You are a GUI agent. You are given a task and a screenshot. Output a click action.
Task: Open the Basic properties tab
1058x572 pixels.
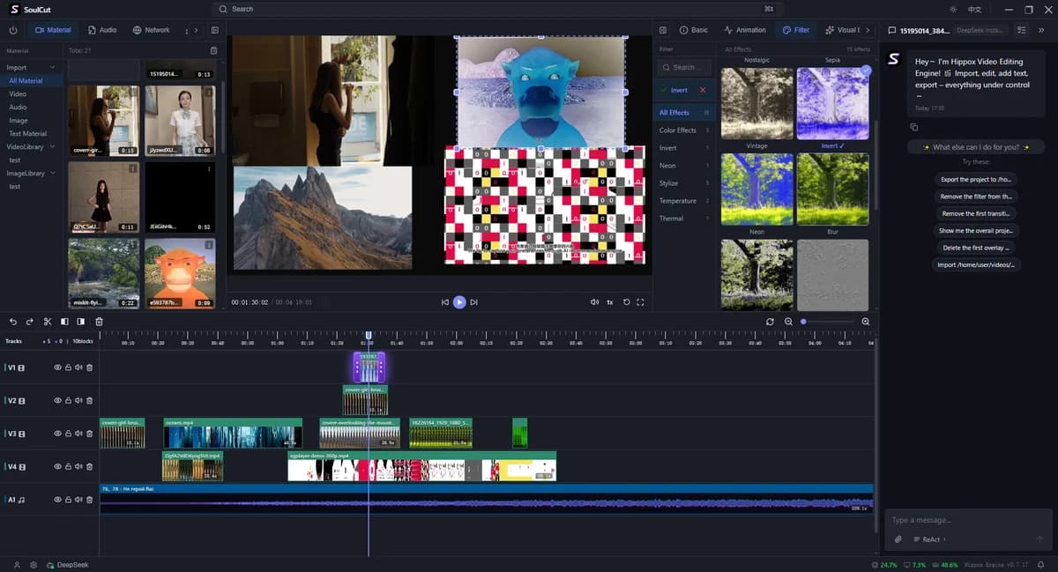[694, 30]
